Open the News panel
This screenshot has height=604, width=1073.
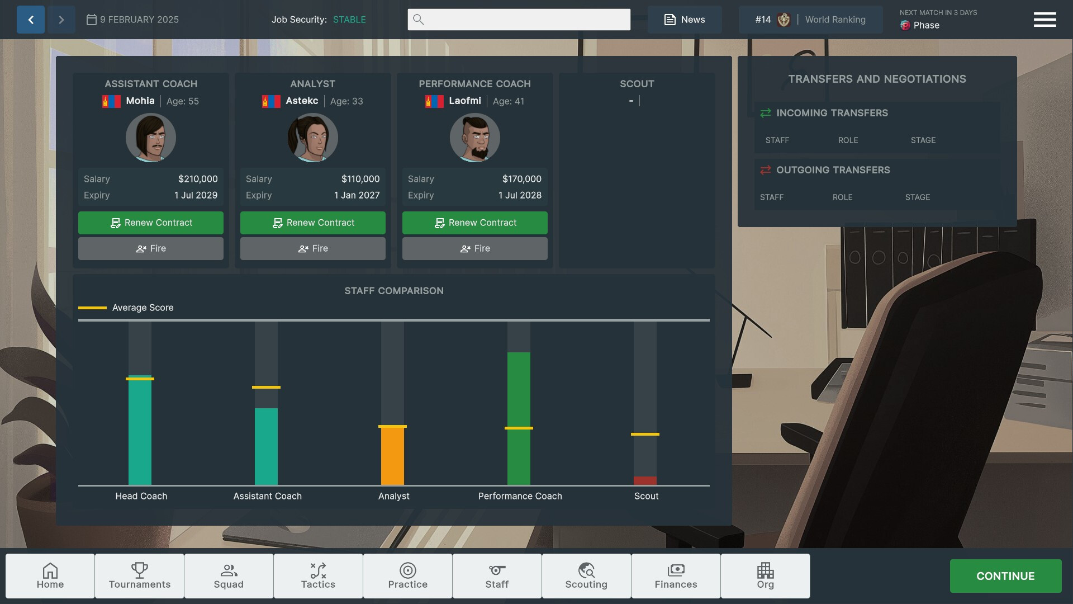[685, 20]
